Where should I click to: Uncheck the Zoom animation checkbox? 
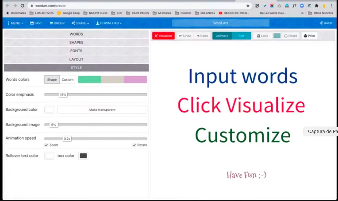coord(46,145)
